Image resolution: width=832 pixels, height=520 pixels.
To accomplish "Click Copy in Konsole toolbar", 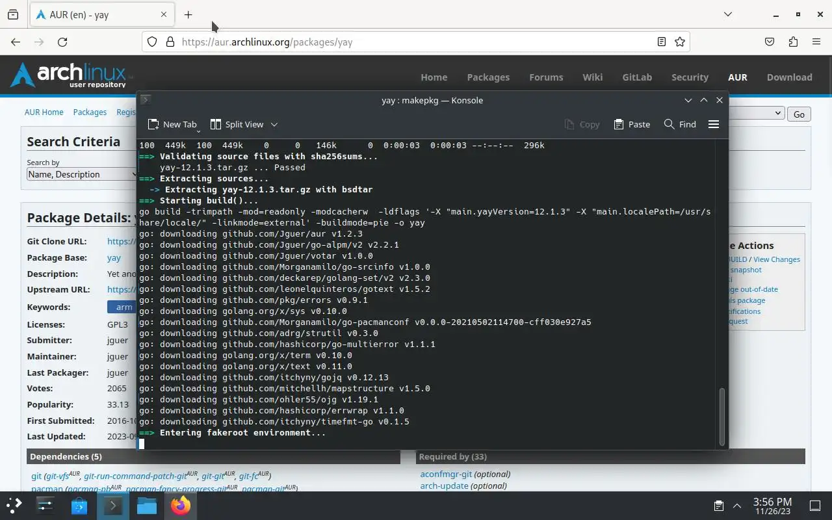I will (x=582, y=124).
